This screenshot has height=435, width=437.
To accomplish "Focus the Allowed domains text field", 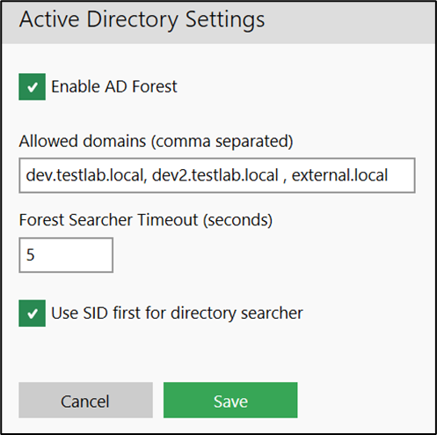I will coord(217,175).
